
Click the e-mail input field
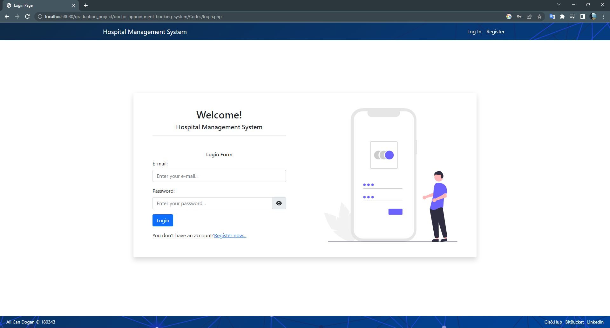coord(219,176)
